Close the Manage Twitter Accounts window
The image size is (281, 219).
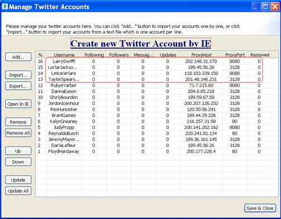pyautogui.click(x=275, y=7)
